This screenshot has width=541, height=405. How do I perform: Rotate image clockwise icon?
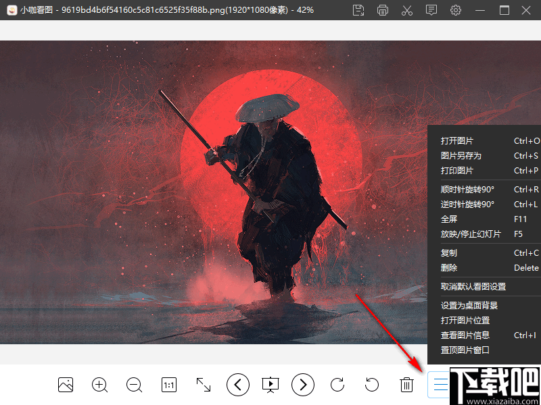pos(337,384)
